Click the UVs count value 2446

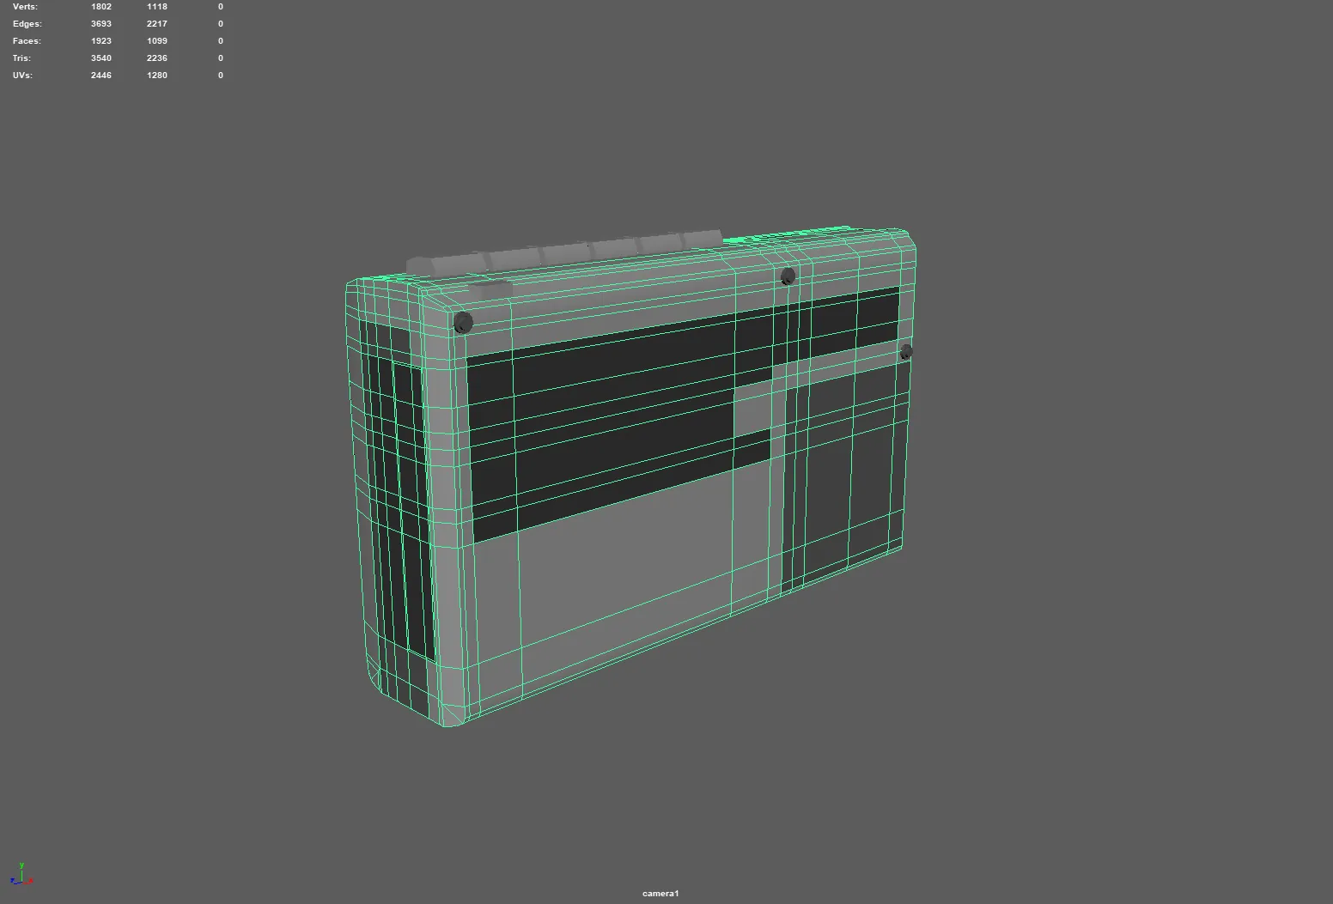101,75
